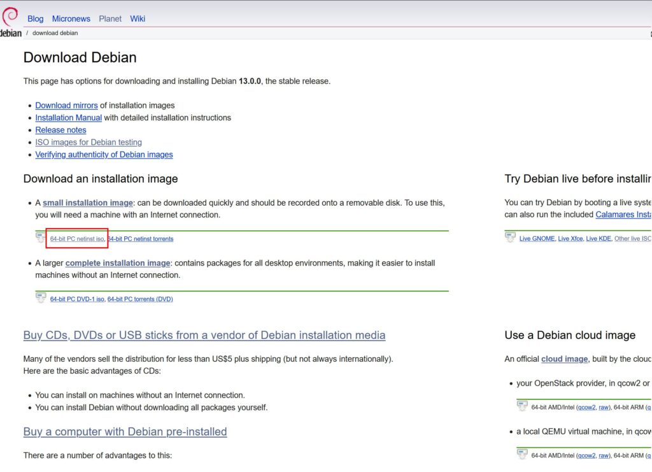The width and height of the screenshot is (652, 472).
Task: Click qcow2 under the OpenStack provider bullet
Action: point(586,408)
